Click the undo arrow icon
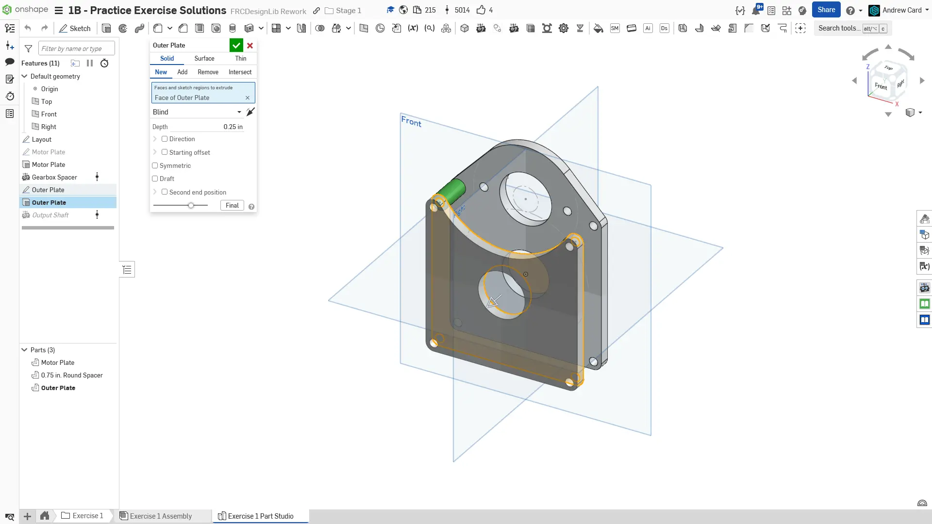 (x=28, y=28)
